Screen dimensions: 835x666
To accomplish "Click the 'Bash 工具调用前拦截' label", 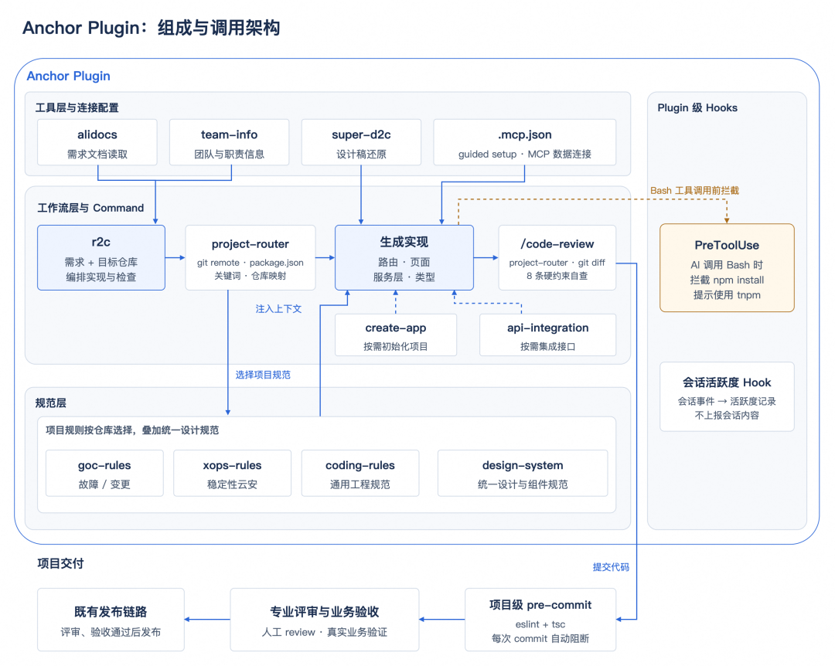I will (x=694, y=190).
